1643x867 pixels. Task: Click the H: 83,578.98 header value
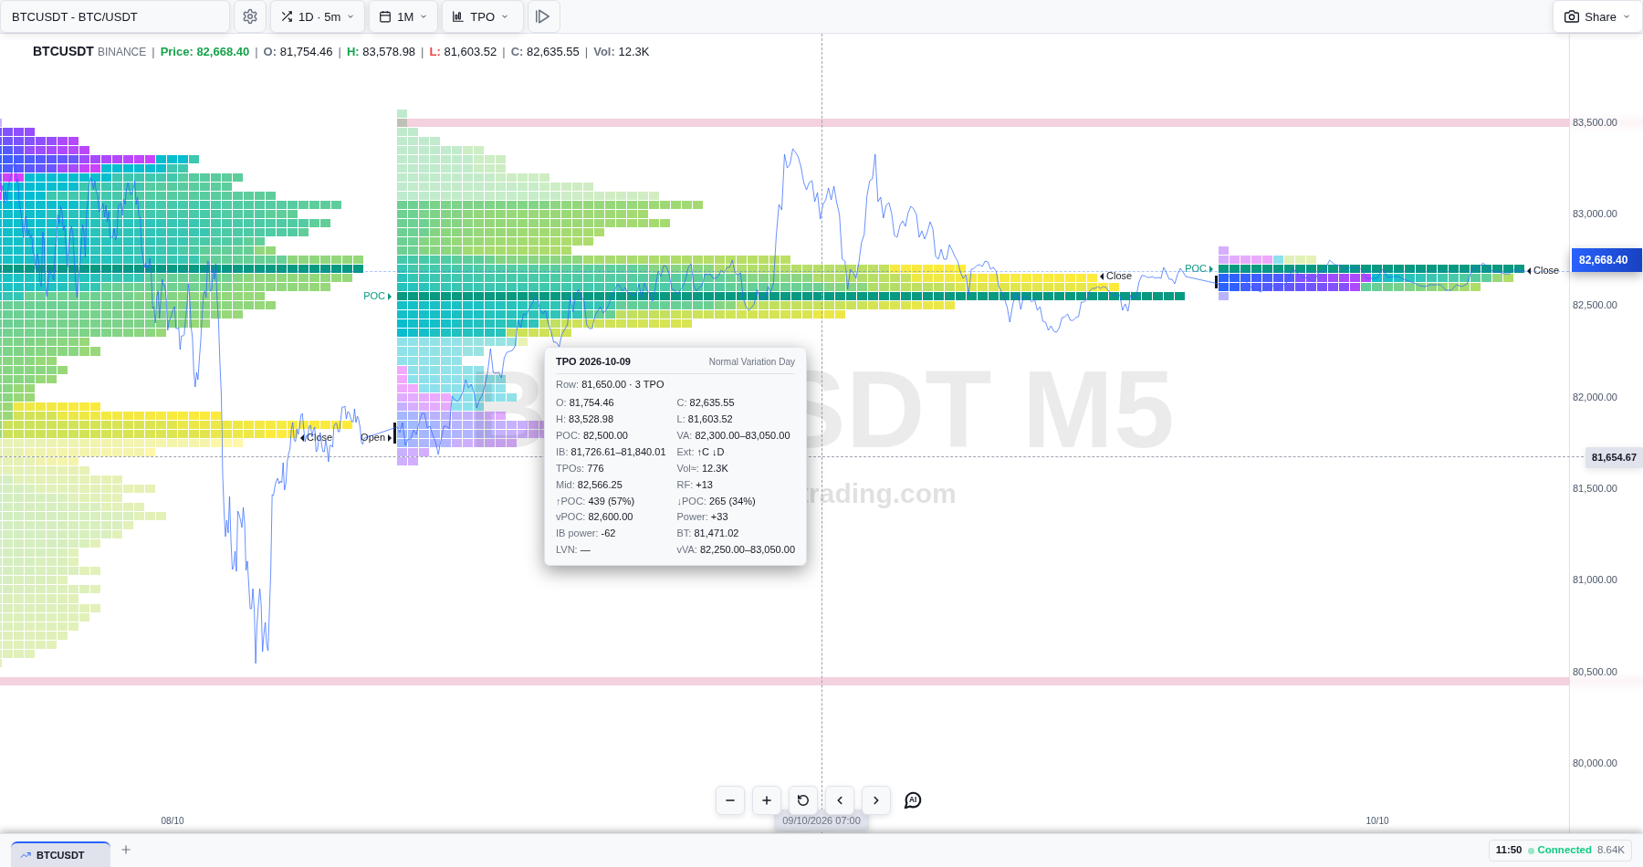[381, 52]
